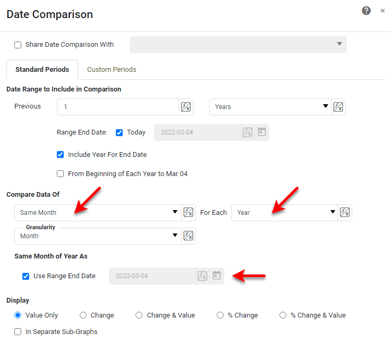Click the help question mark icon
This screenshot has width=391, height=342.
[366, 11]
